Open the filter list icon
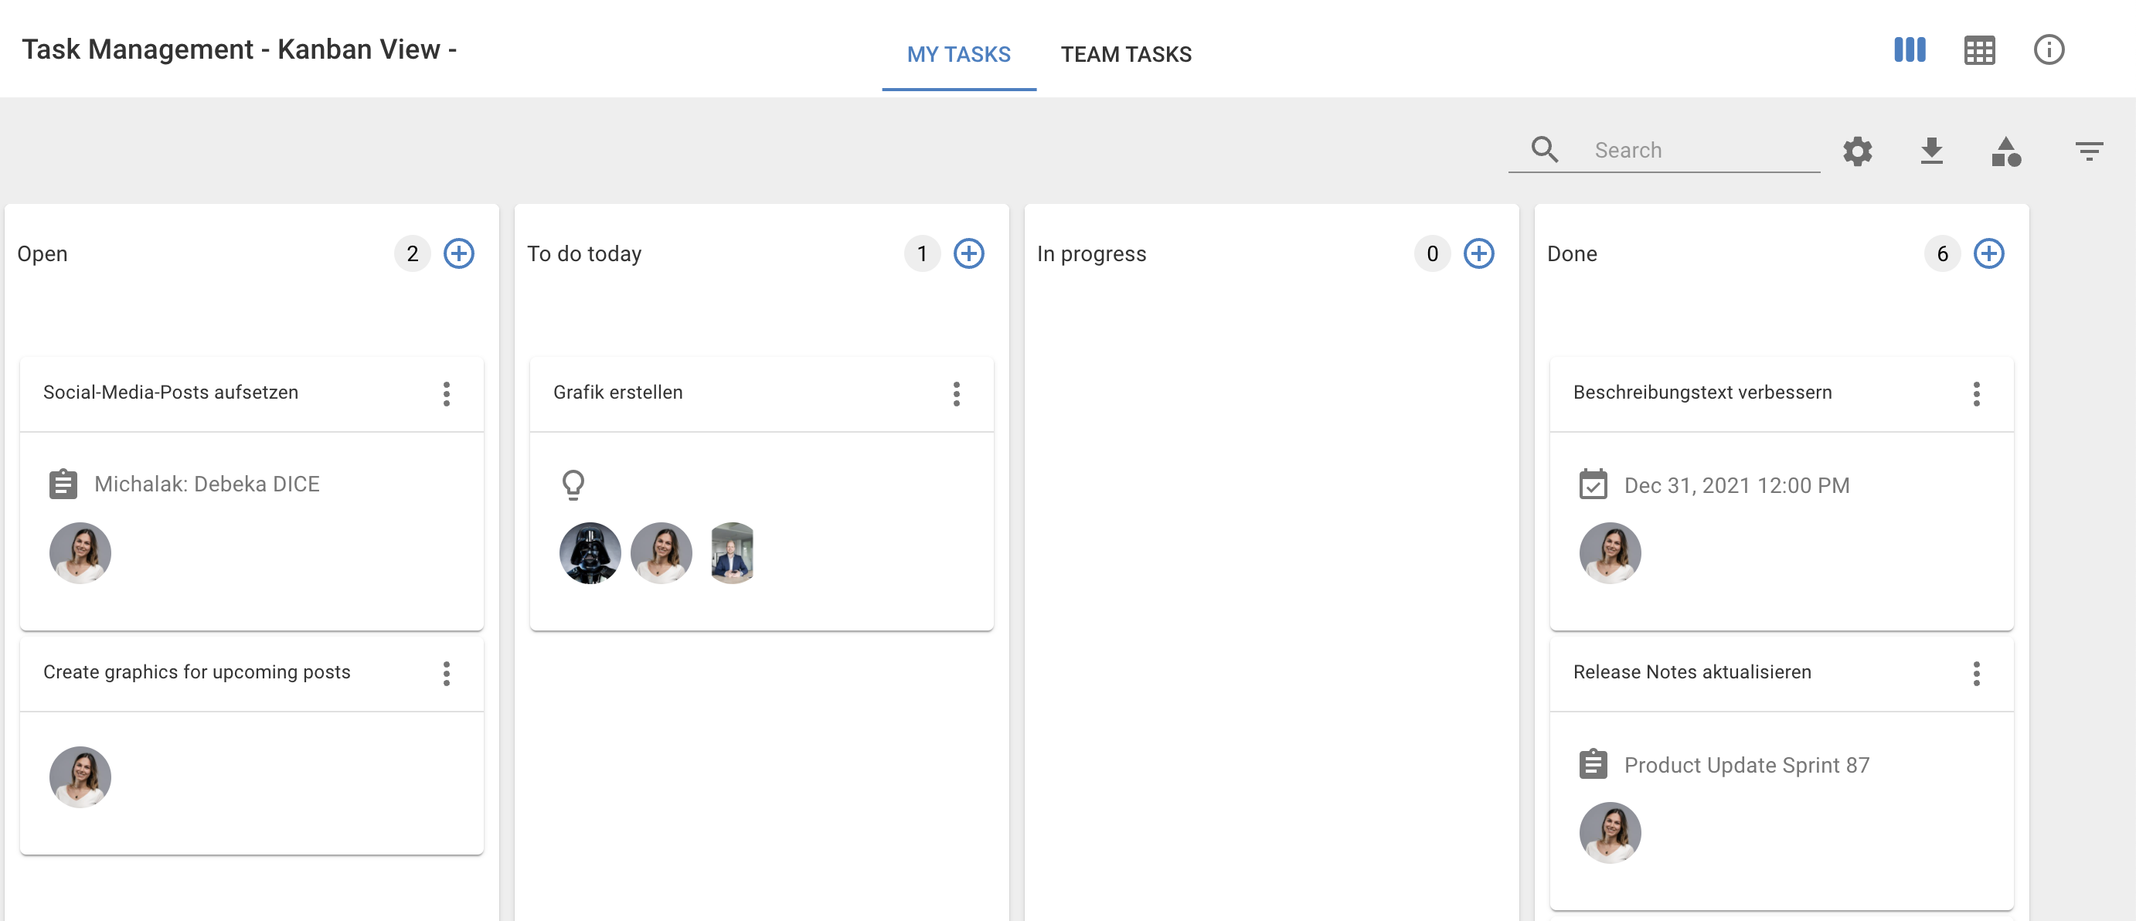This screenshot has width=2136, height=921. [2089, 151]
